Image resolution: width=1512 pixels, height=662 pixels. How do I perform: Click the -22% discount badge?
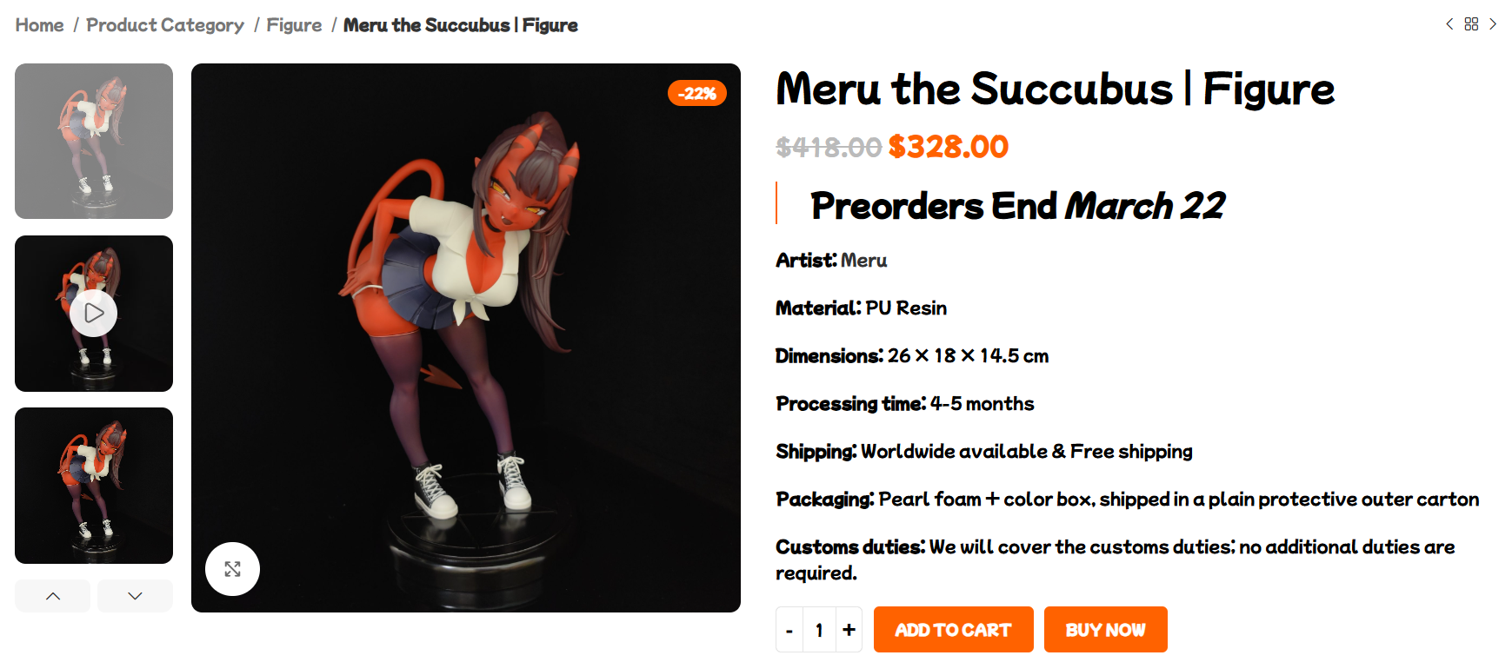pyautogui.click(x=697, y=93)
